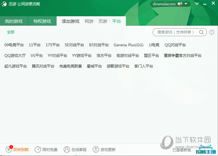218x156 pixels.
Task: Click the upload arrow update icon
Action: click(x=96, y=149)
